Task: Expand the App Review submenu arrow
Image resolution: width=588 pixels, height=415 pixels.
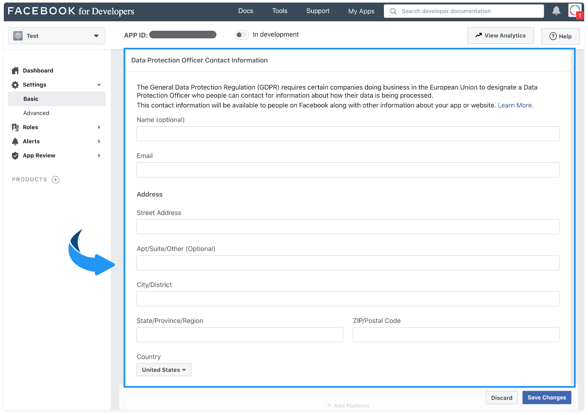Action: [99, 156]
